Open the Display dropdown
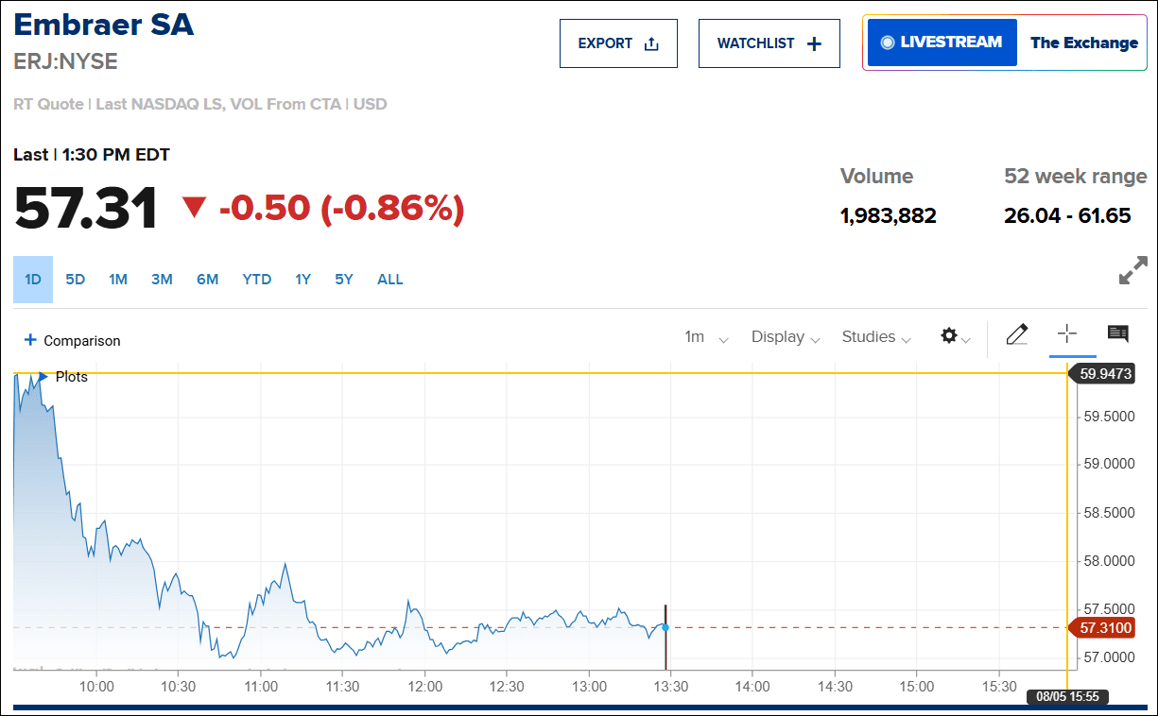 [786, 337]
